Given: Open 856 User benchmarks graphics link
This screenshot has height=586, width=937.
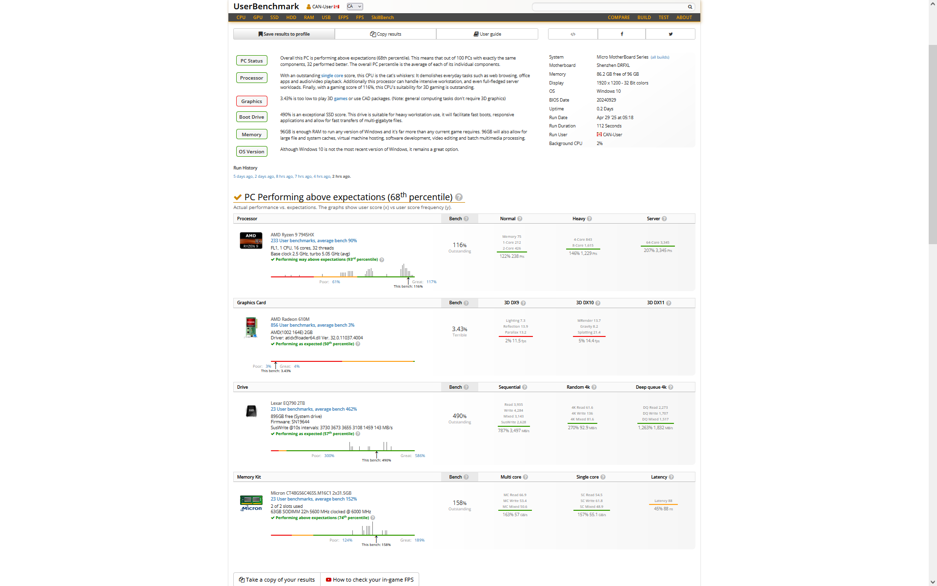Looking at the screenshot, I should pyautogui.click(x=313, y=325).
